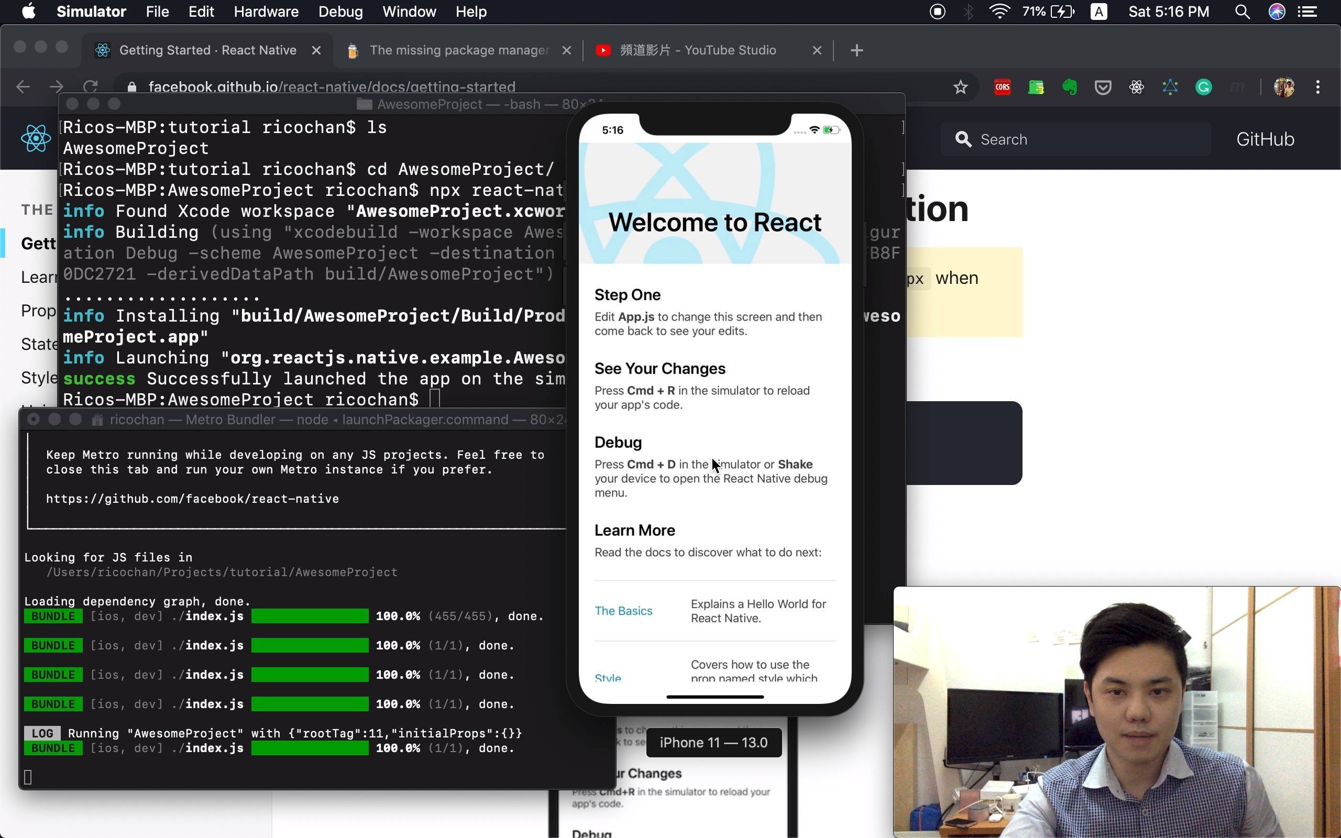Open Spotlight search

click(1242, 12)
